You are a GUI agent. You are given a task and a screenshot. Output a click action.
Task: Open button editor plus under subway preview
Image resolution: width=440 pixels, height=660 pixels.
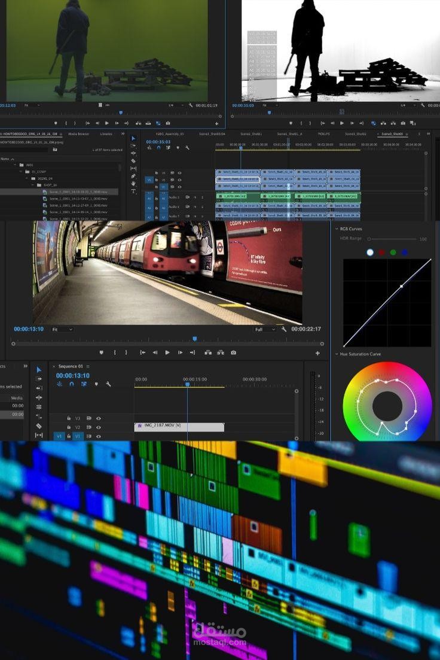pos(317,353)
